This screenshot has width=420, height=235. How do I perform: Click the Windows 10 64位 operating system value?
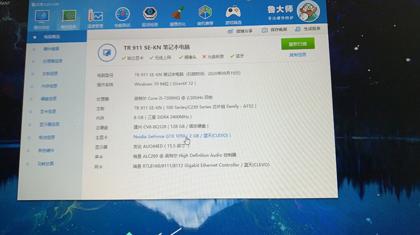tap(165, 84)
